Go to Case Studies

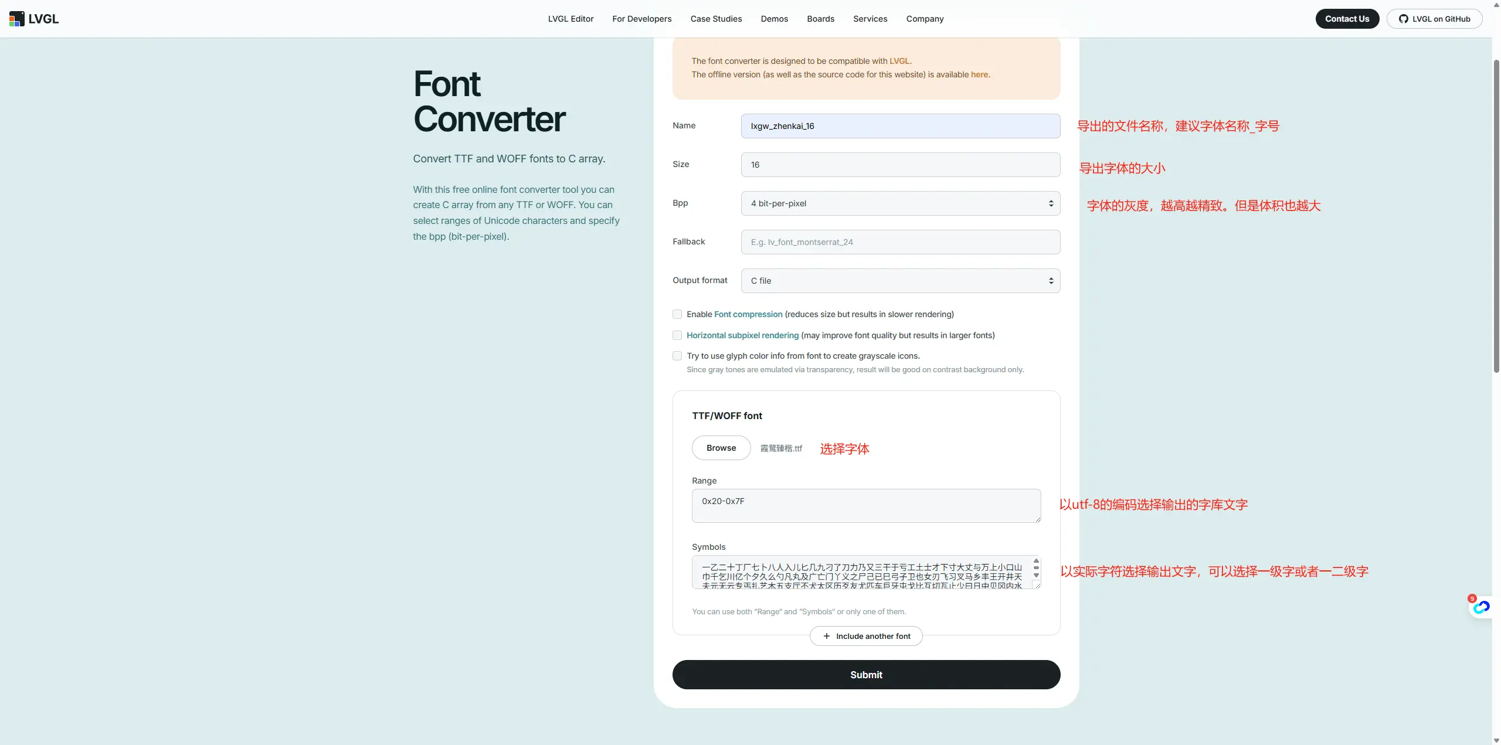(716, 19)
